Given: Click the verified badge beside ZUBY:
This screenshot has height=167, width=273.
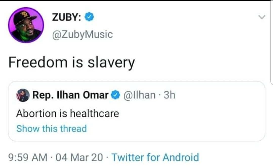Looking at the screenshot, I should (89, 17).
